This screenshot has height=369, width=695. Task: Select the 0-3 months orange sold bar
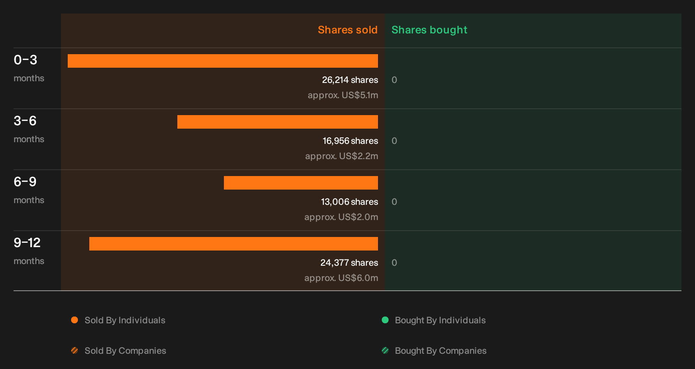[223, 61]
